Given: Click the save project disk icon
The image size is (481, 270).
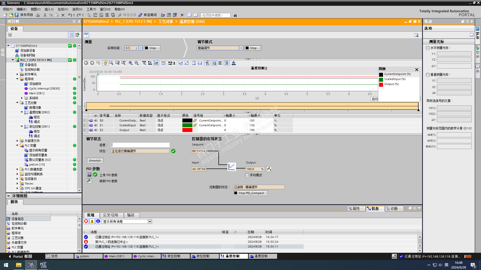Looking at the screenshot, I should 17,15.
